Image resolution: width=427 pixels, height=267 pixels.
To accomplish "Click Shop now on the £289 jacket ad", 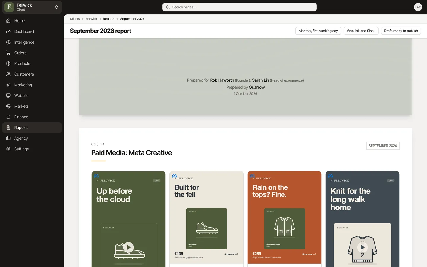I will pyautogui.click(x=309, y=254).
